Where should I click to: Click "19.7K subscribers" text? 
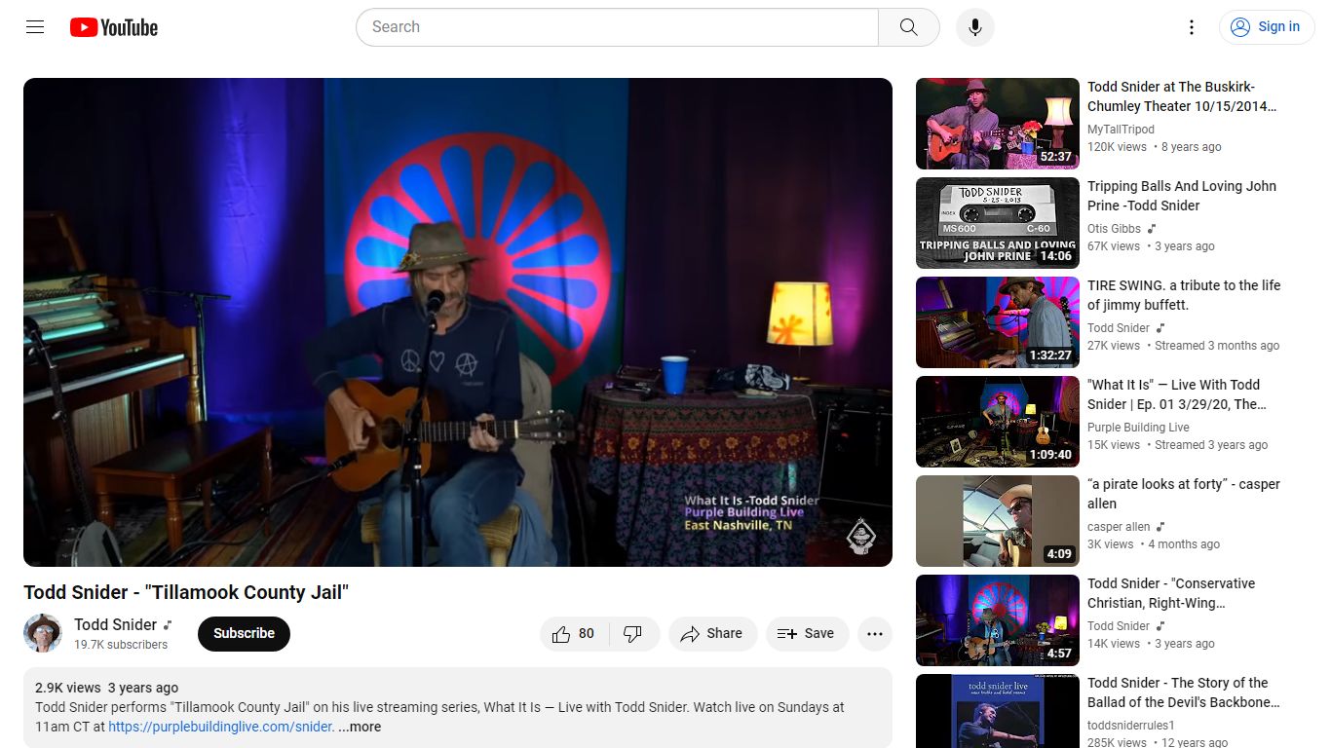coord(121,645)
